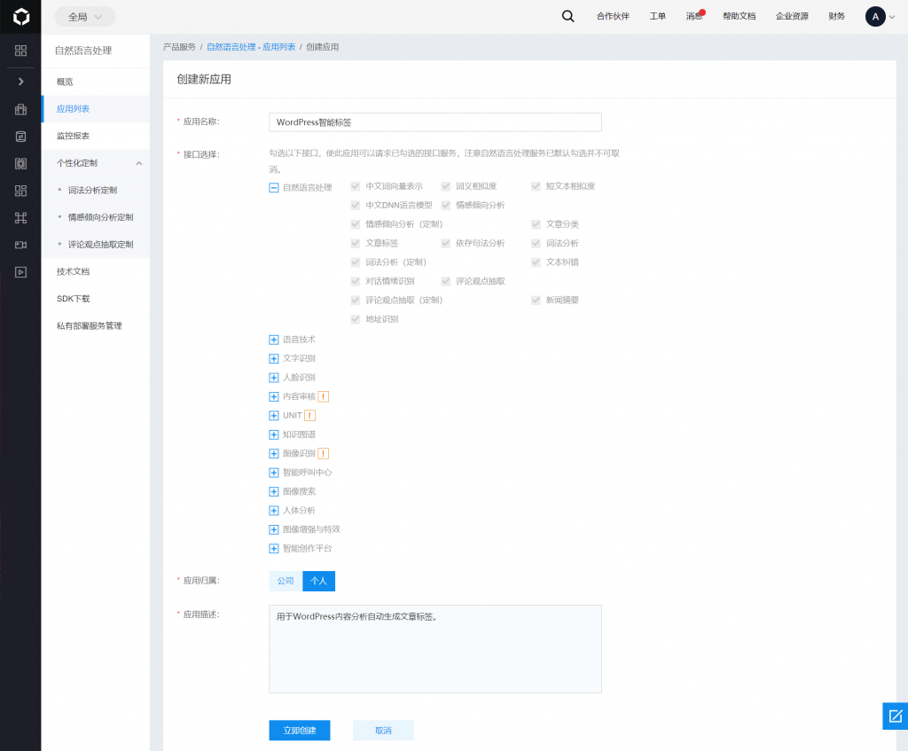Toggle the 地址识别 checkbox
This screenshot has width=908, height=751.
tap(356, 318)
